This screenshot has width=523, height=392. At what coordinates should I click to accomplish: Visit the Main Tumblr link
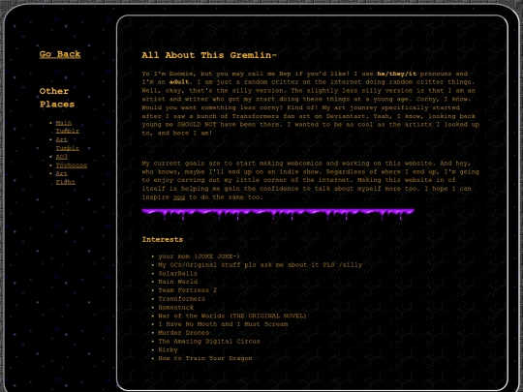(67, 127)
